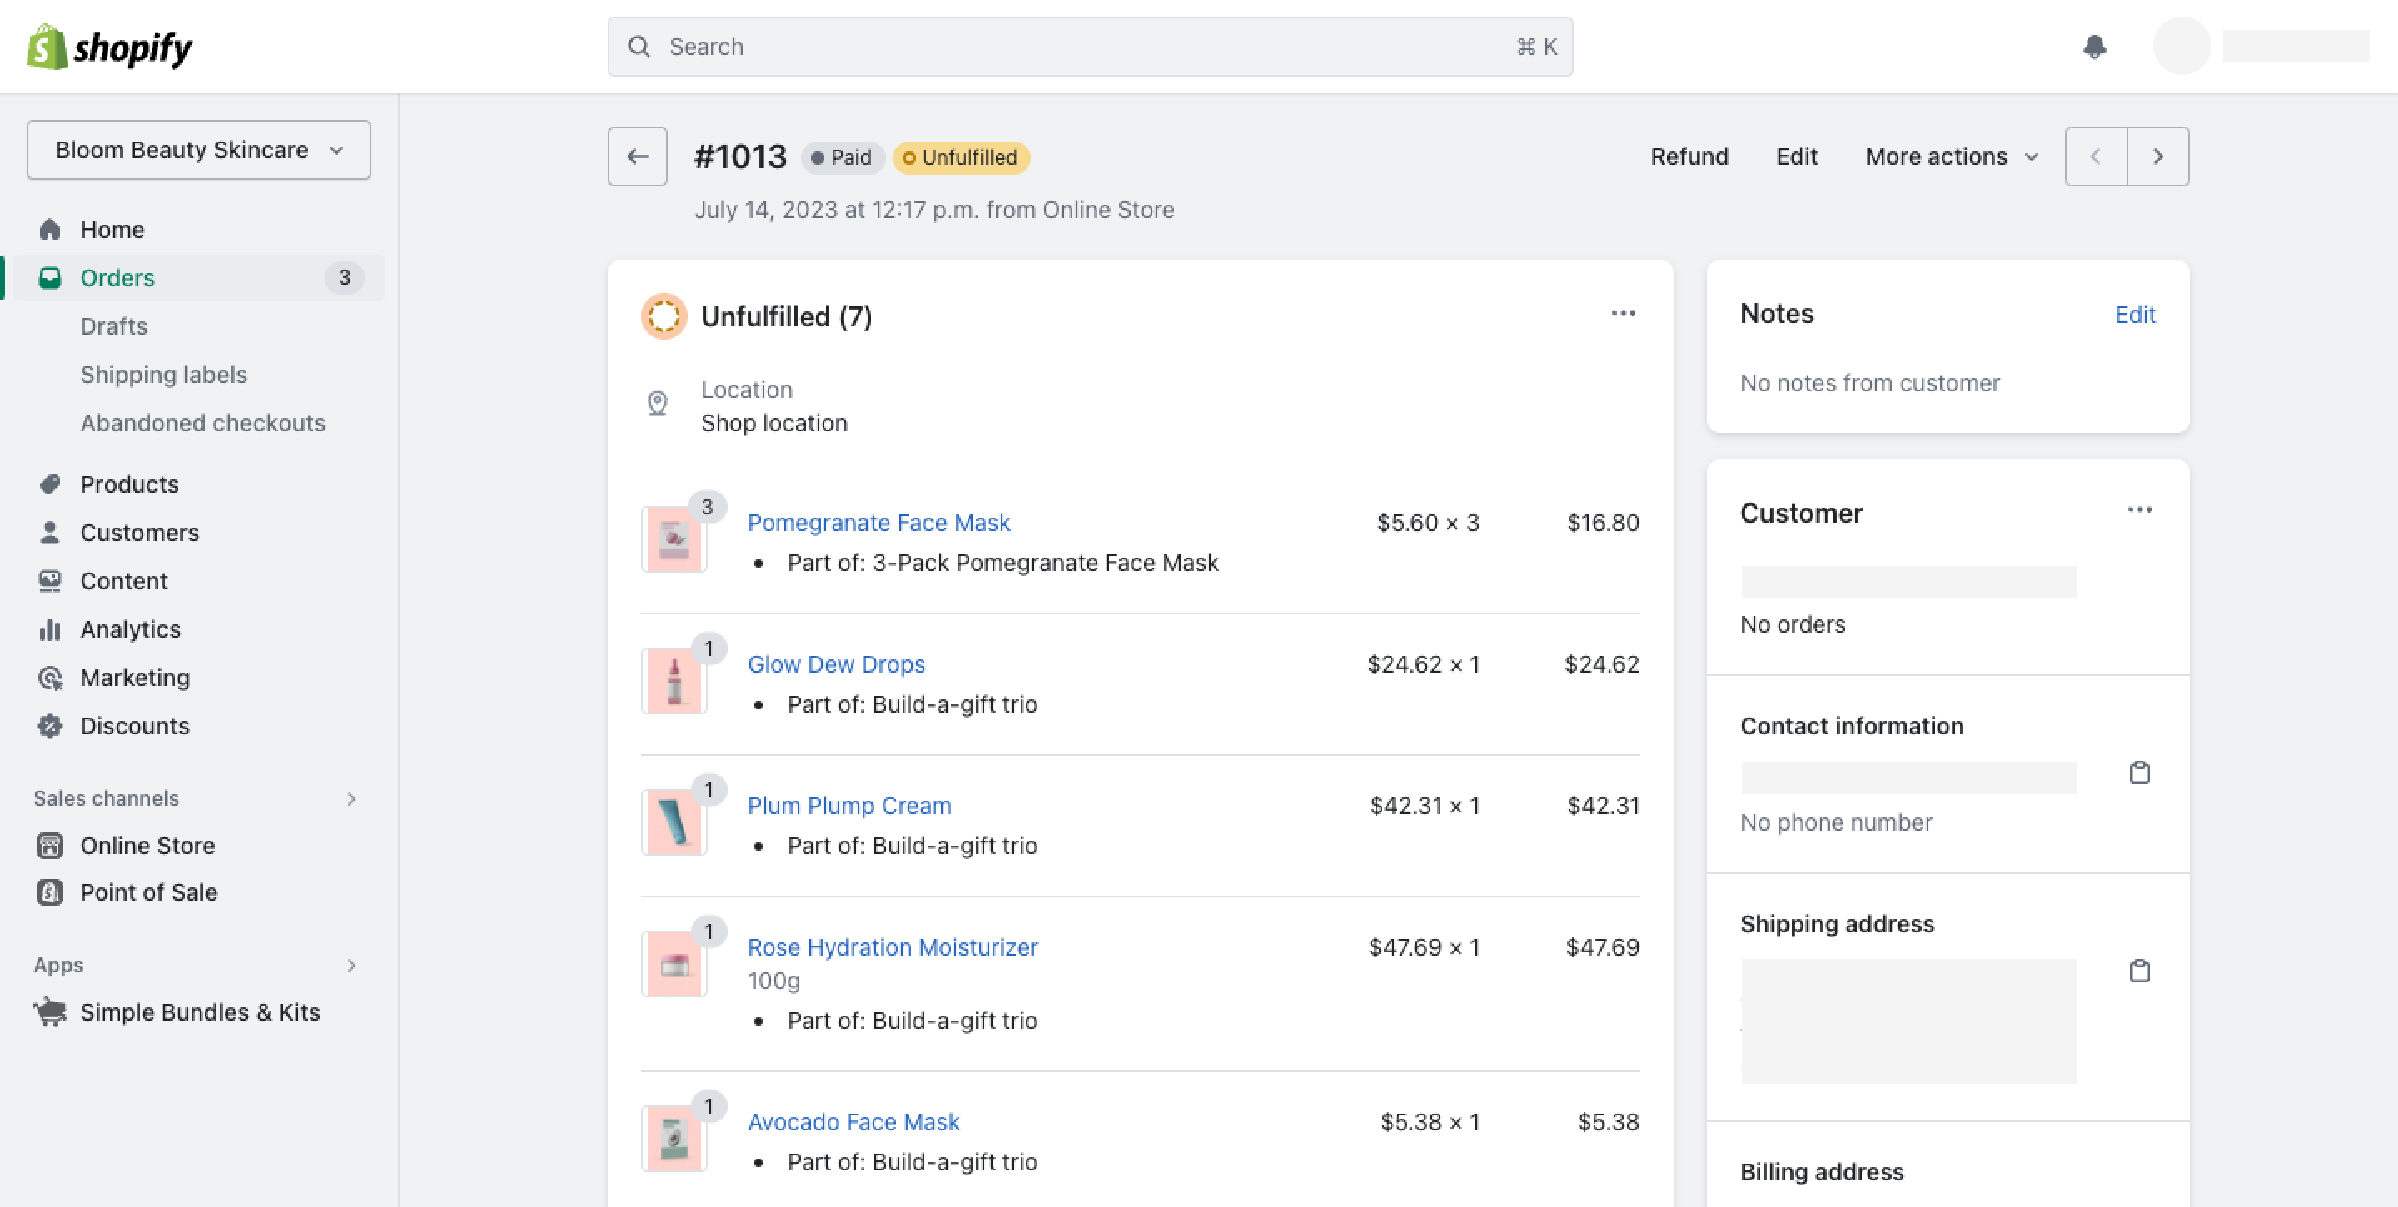Open the Avocado Face Mask link
The width and height of the screenshot is (2398, 1207).
853,1122
